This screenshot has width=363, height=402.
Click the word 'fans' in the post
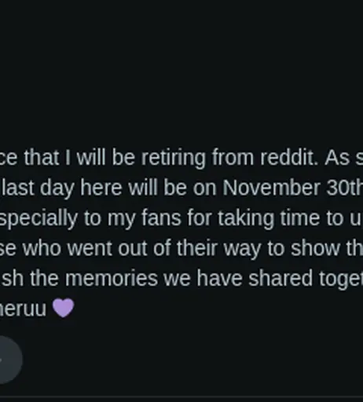tap(161, 218)
